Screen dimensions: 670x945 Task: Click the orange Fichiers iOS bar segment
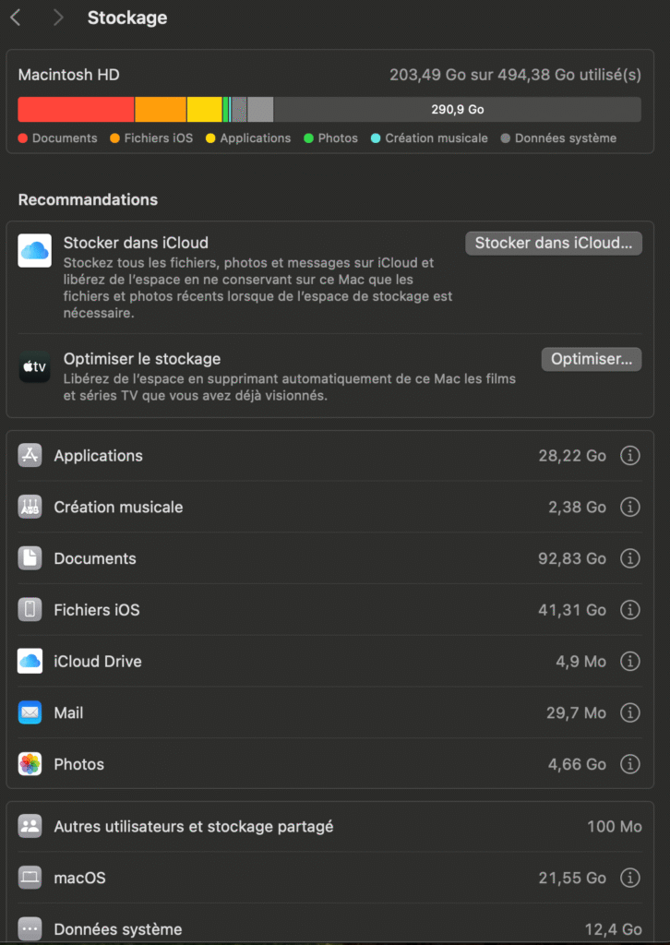[x=161, y=110]
